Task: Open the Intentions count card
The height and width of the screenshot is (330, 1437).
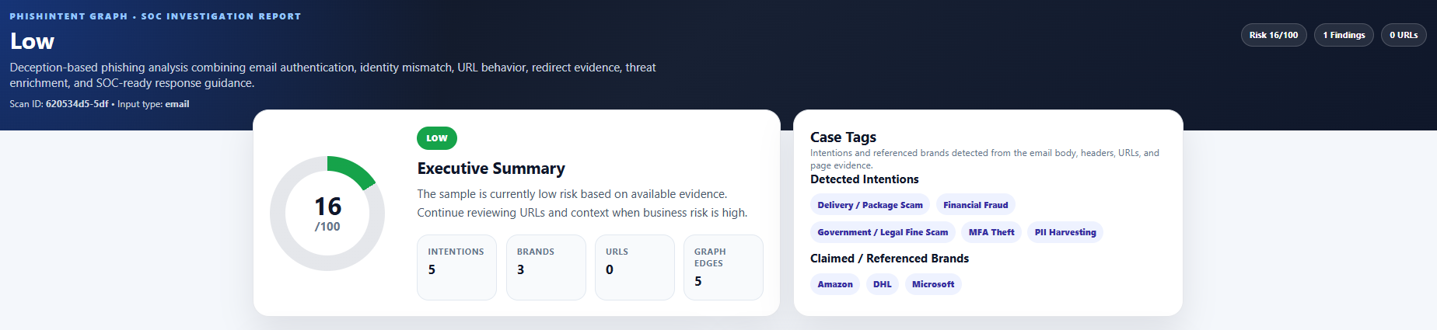Action: click(x=456, y=267)
